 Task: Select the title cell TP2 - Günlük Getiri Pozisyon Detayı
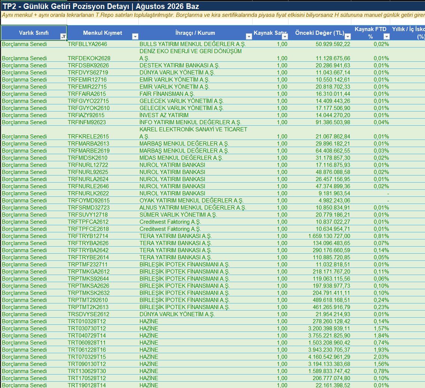(x=101, y=6)
